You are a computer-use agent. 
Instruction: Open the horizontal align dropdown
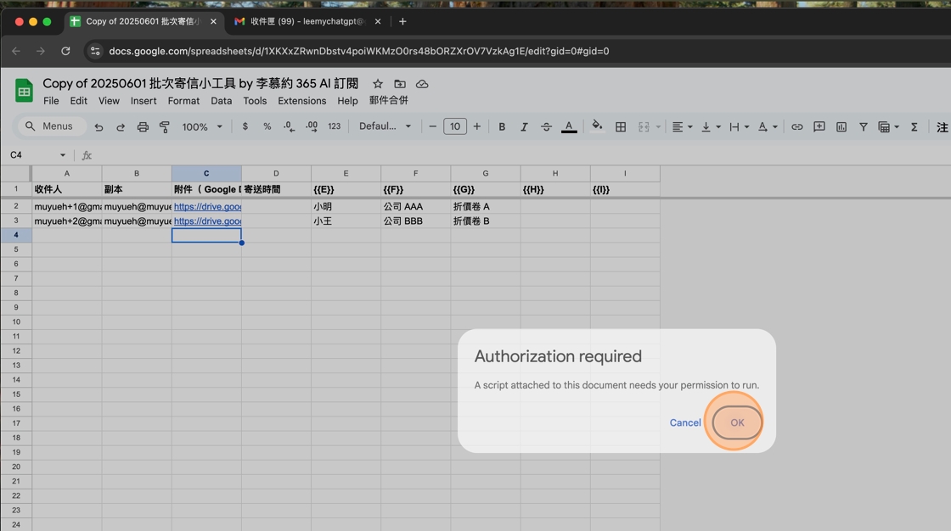tap(683, 126)
